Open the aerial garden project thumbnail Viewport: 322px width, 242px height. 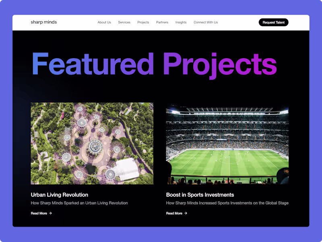pos(92,144)
